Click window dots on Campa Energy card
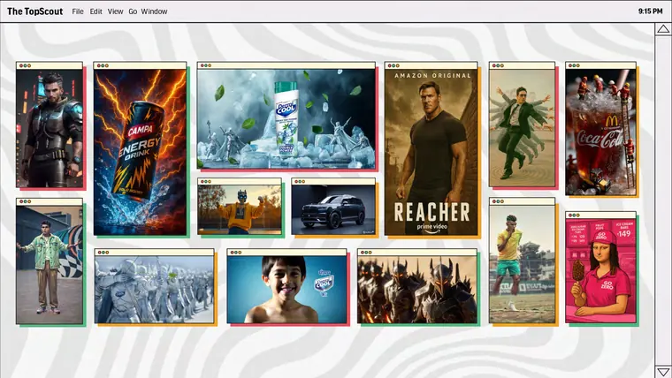Viewport: 672px width, 378px height. (103, 66)
